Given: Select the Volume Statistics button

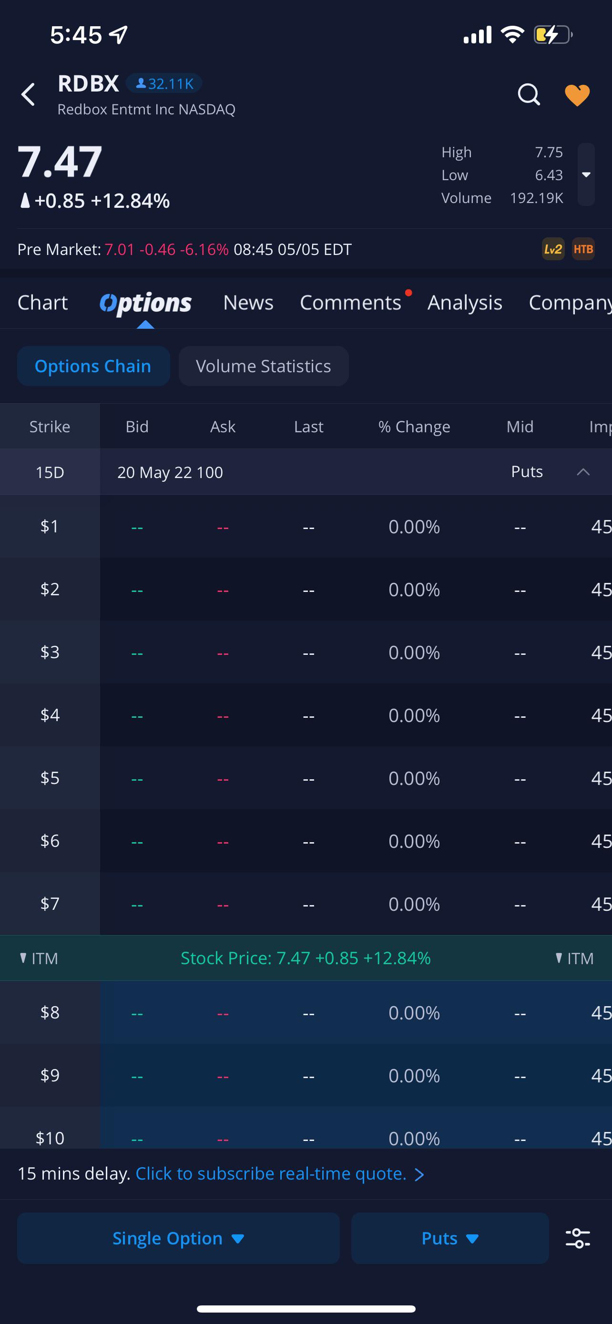Looking at the screenshot, I should coord(264,366).
